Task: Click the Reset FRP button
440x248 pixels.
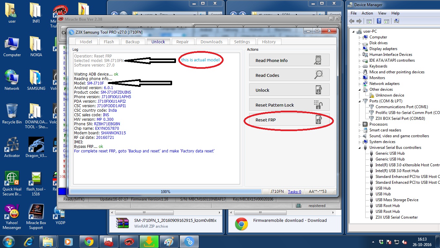Action: pos(289,120)
